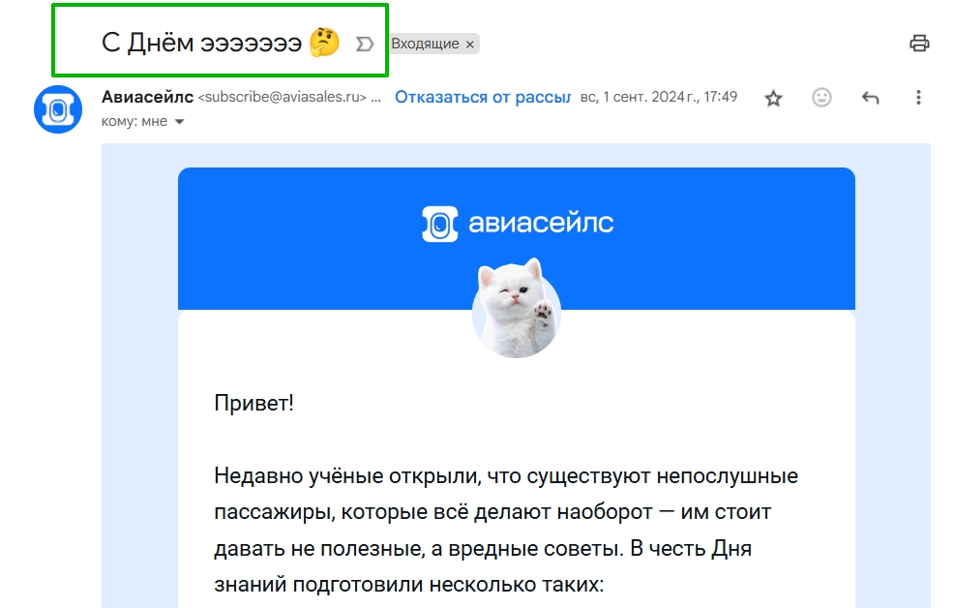Toggle the importance marker beside subject

pyautogui.click(x=365, y=44)
